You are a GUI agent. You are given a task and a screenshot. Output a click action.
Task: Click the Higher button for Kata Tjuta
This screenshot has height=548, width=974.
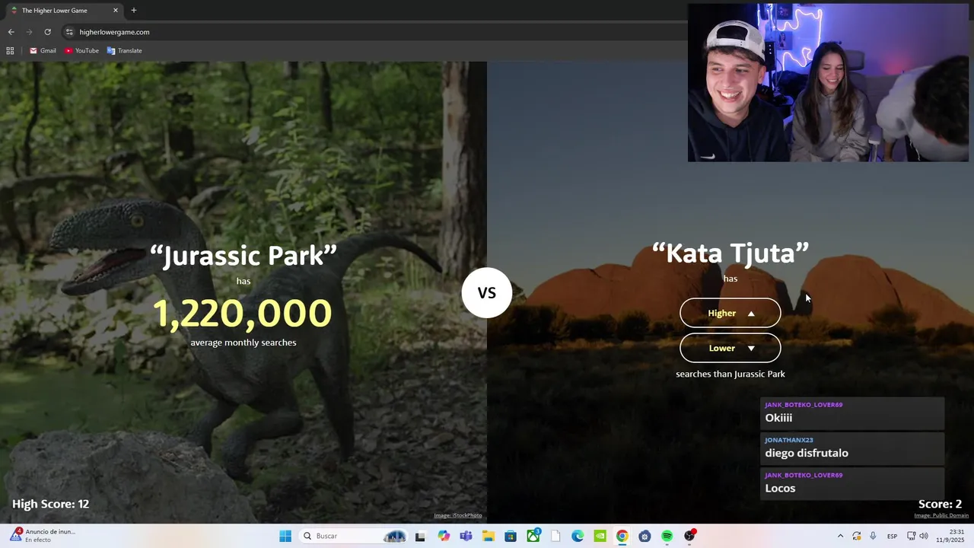pyautogui.click(x=730, y=313)
